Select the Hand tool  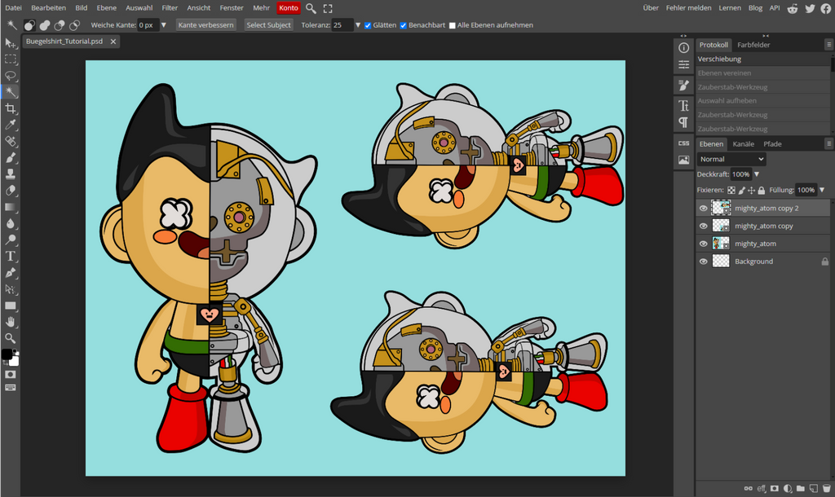point(10,322)
